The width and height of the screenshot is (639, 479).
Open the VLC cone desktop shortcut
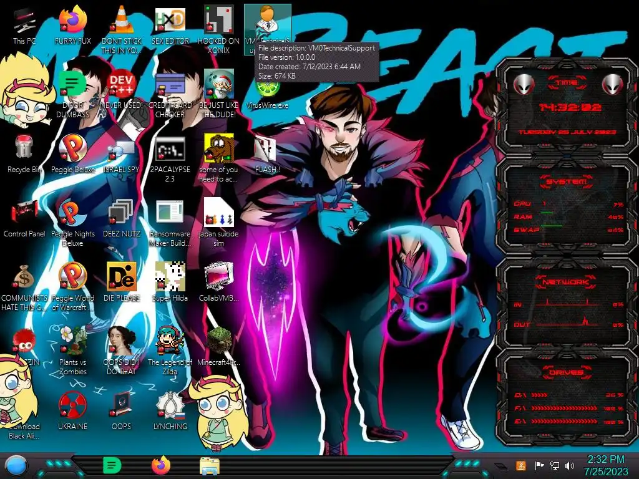pos(122,29)
